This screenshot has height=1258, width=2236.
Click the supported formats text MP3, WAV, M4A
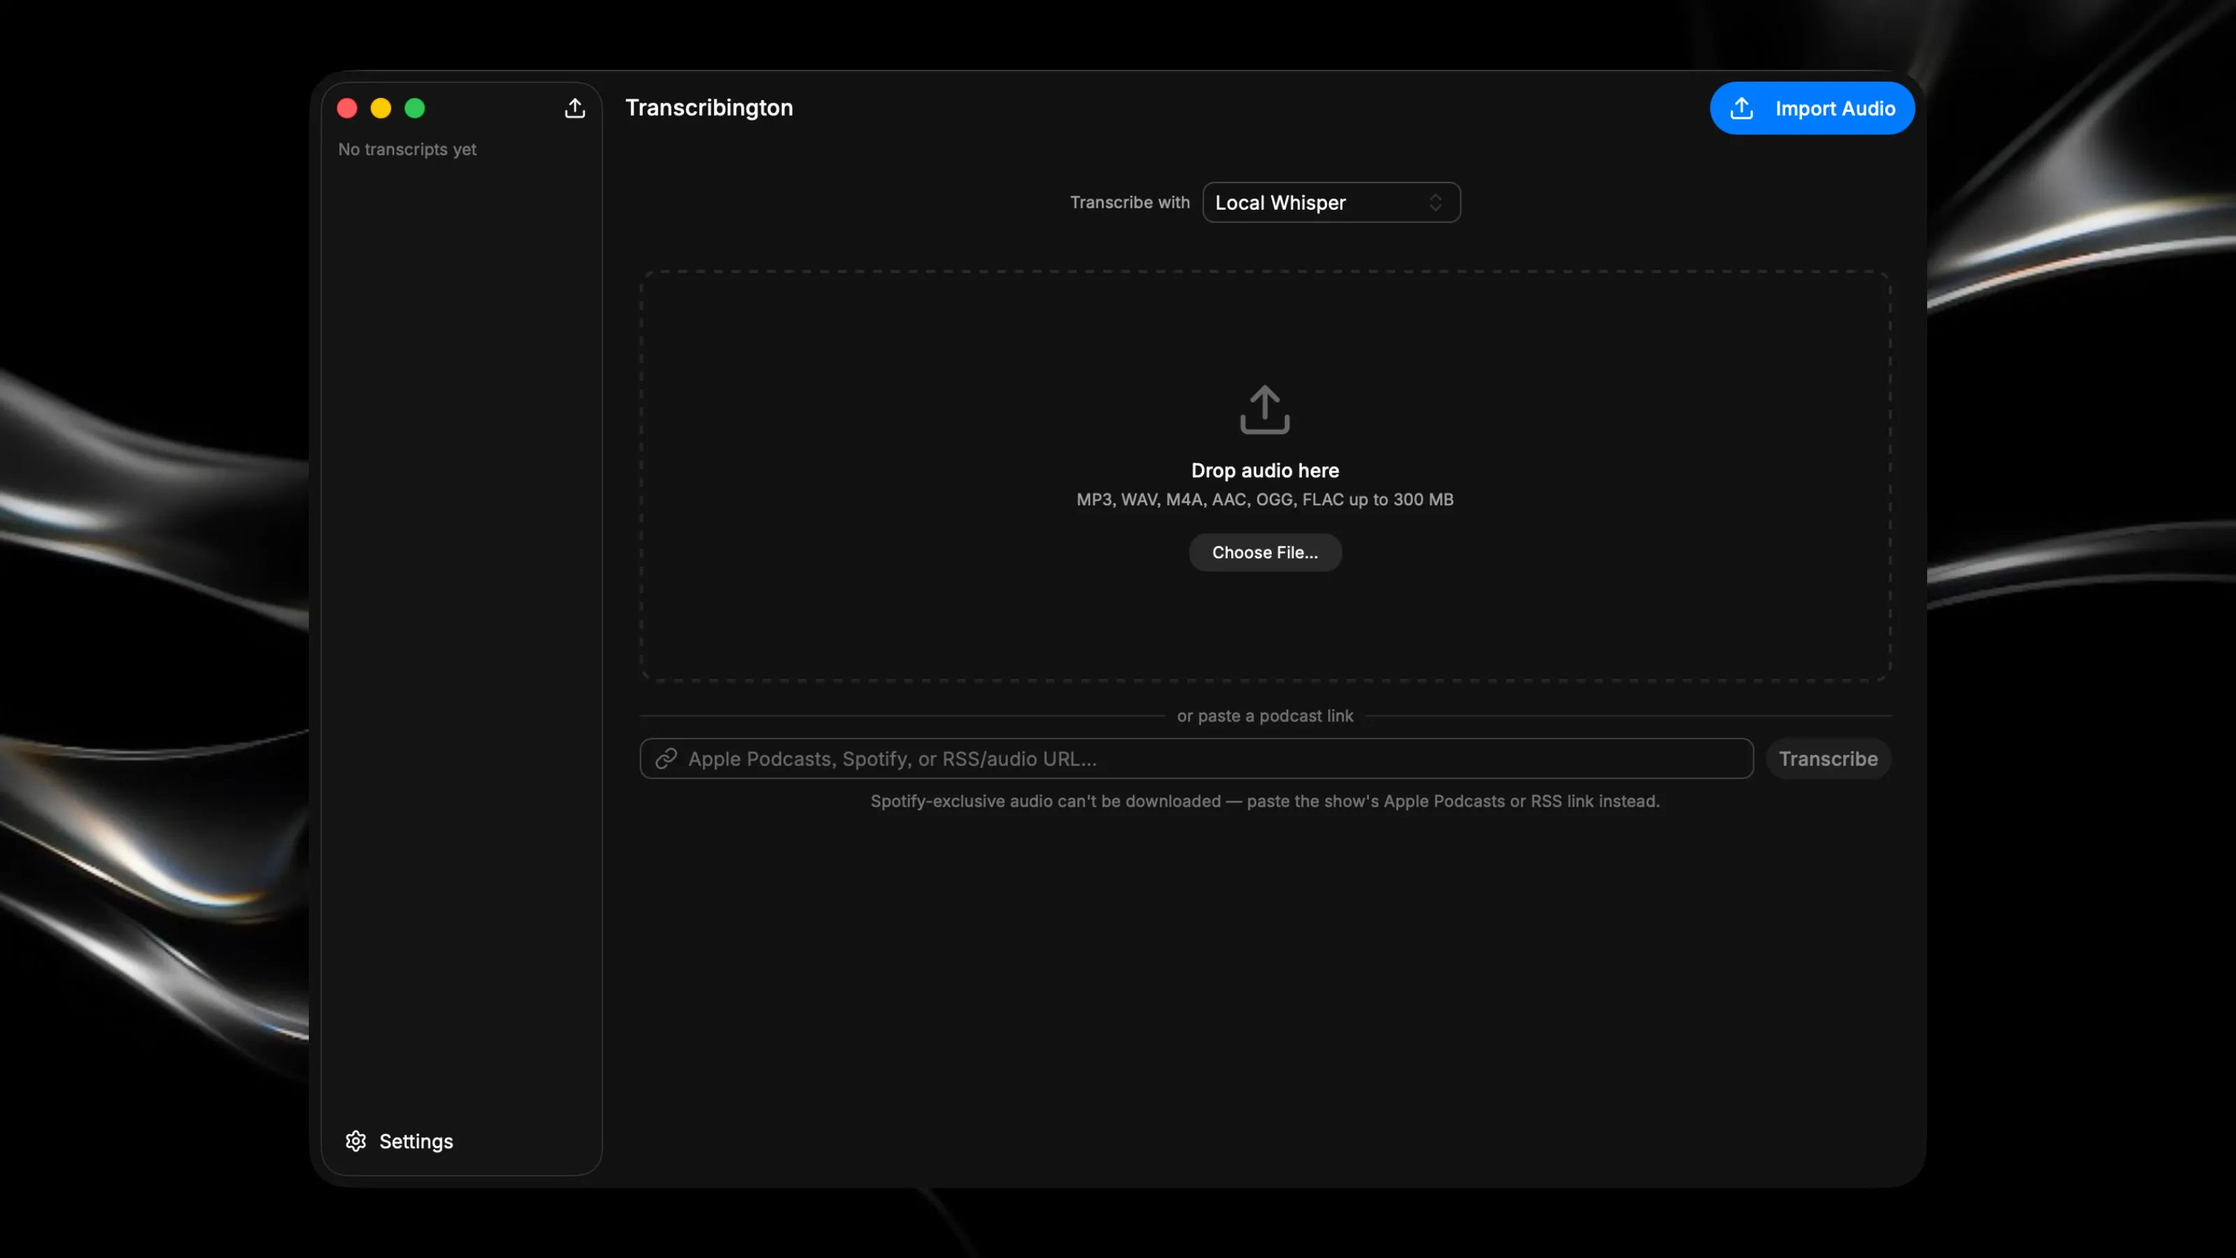tap(1265, 500)
